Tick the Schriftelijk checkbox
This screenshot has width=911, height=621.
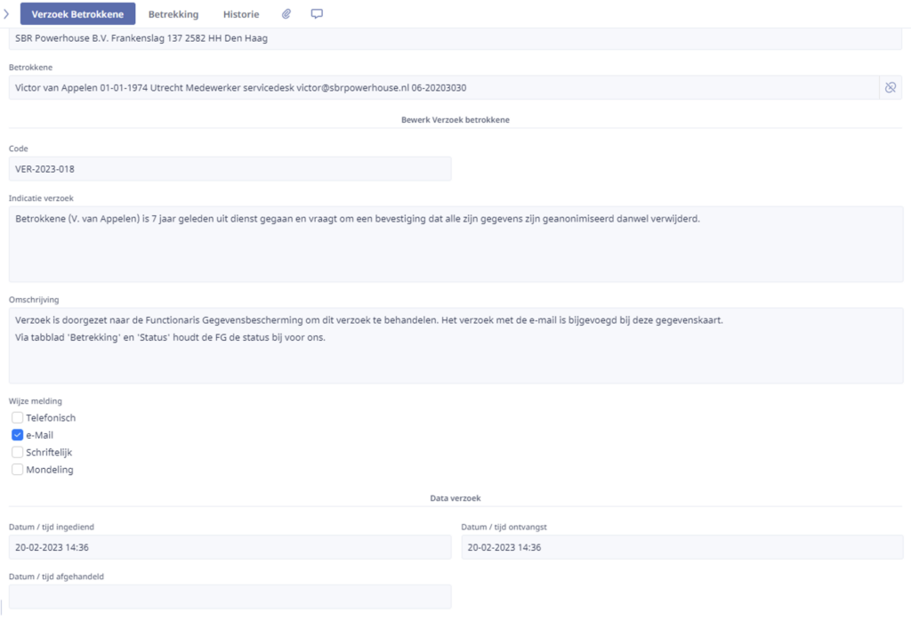17,452
